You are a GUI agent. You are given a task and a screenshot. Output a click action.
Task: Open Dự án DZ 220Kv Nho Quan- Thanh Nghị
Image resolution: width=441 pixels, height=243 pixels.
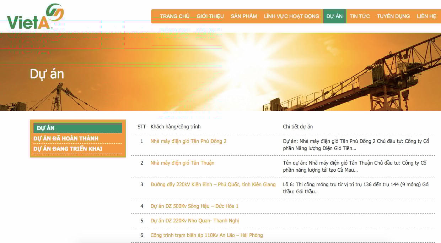click(194, 221)
